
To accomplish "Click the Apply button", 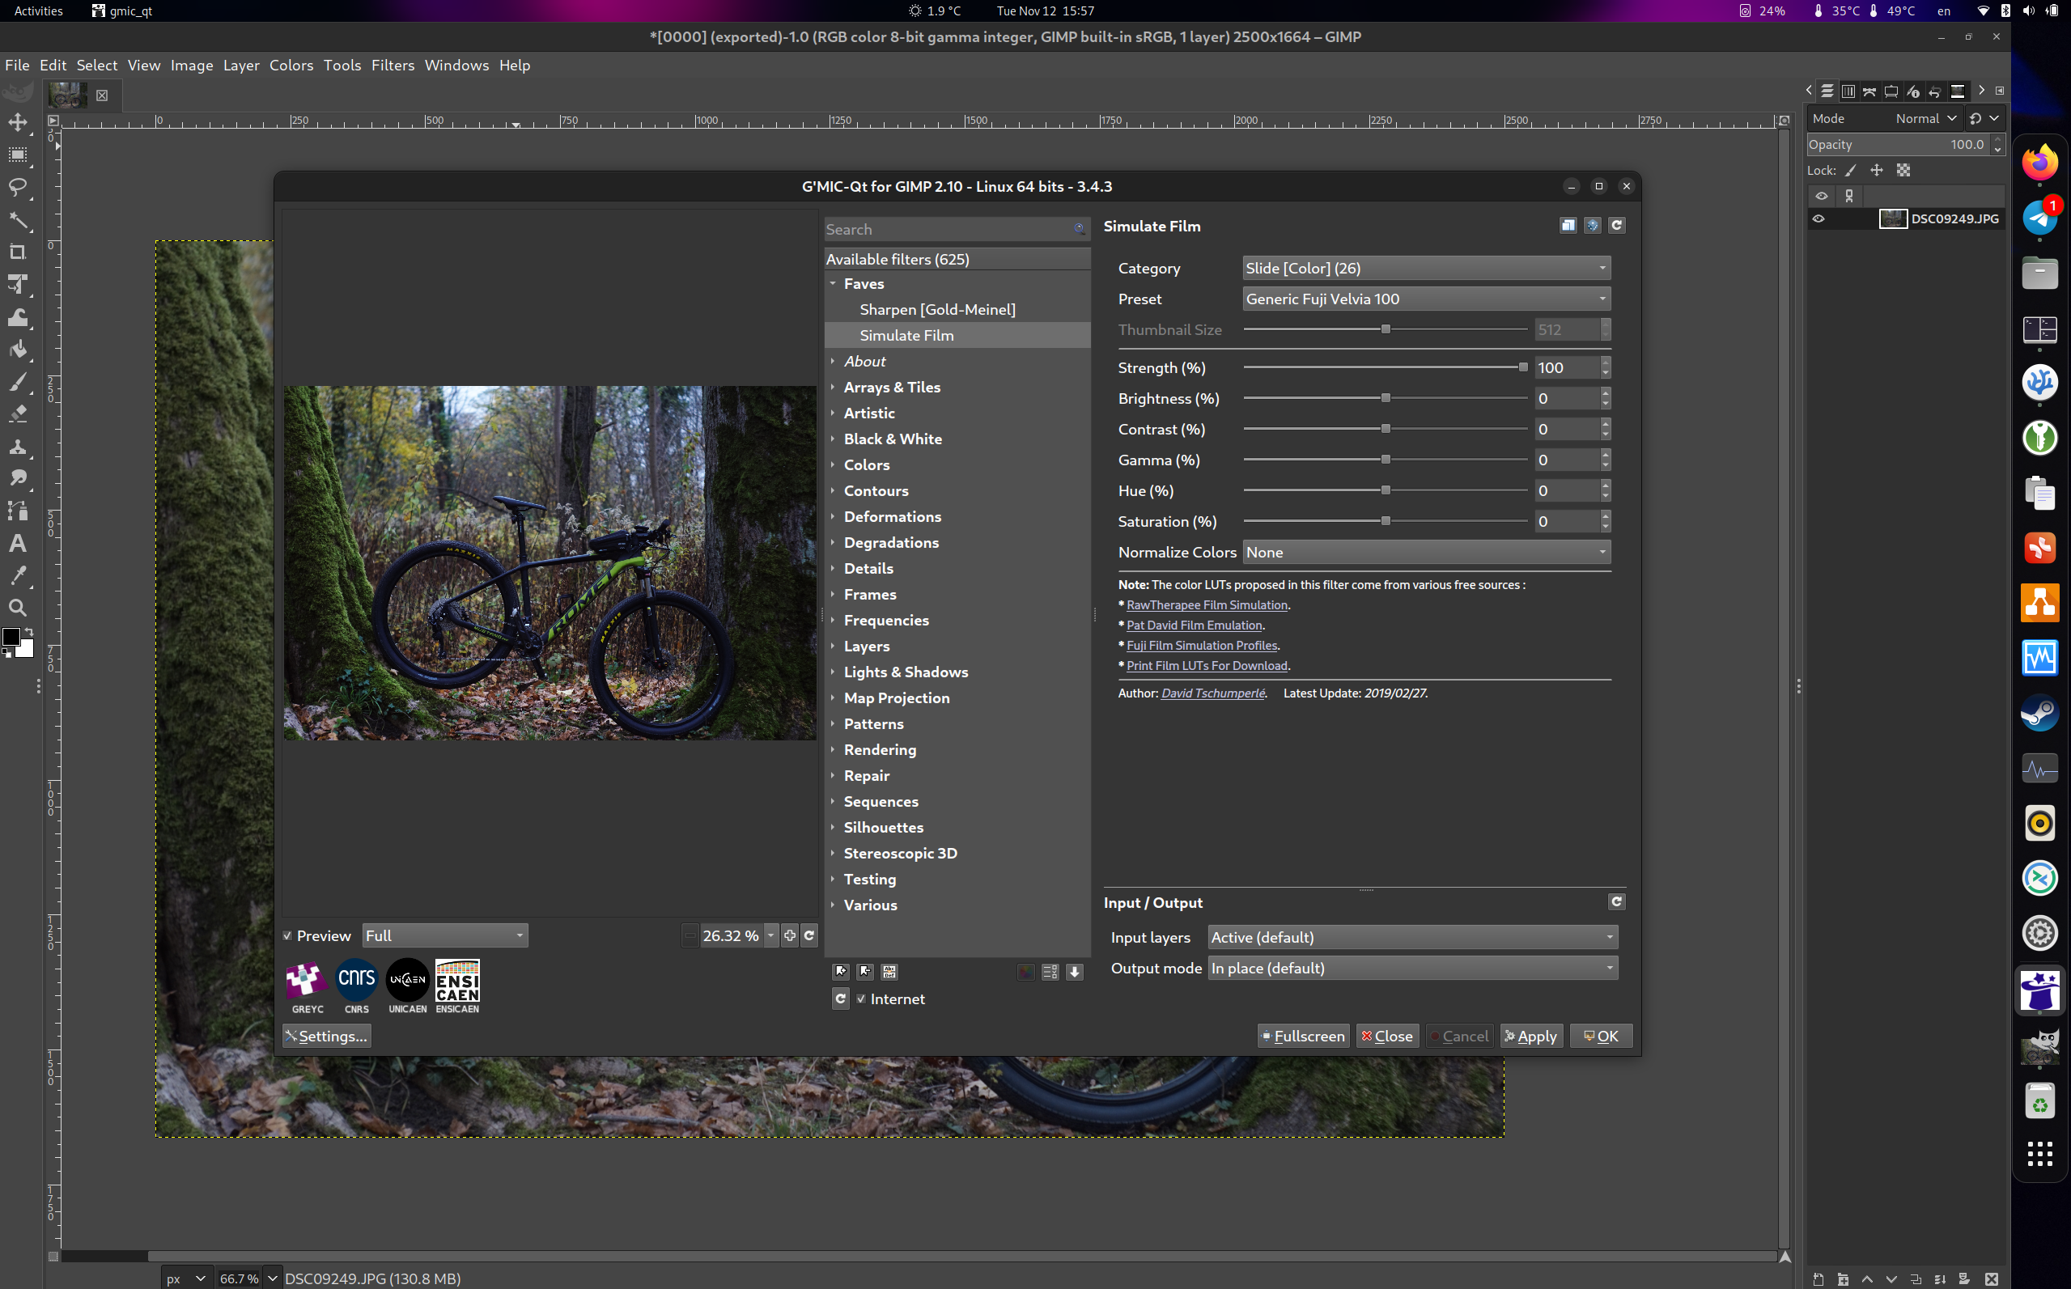I will (x=1531, y=1036).
